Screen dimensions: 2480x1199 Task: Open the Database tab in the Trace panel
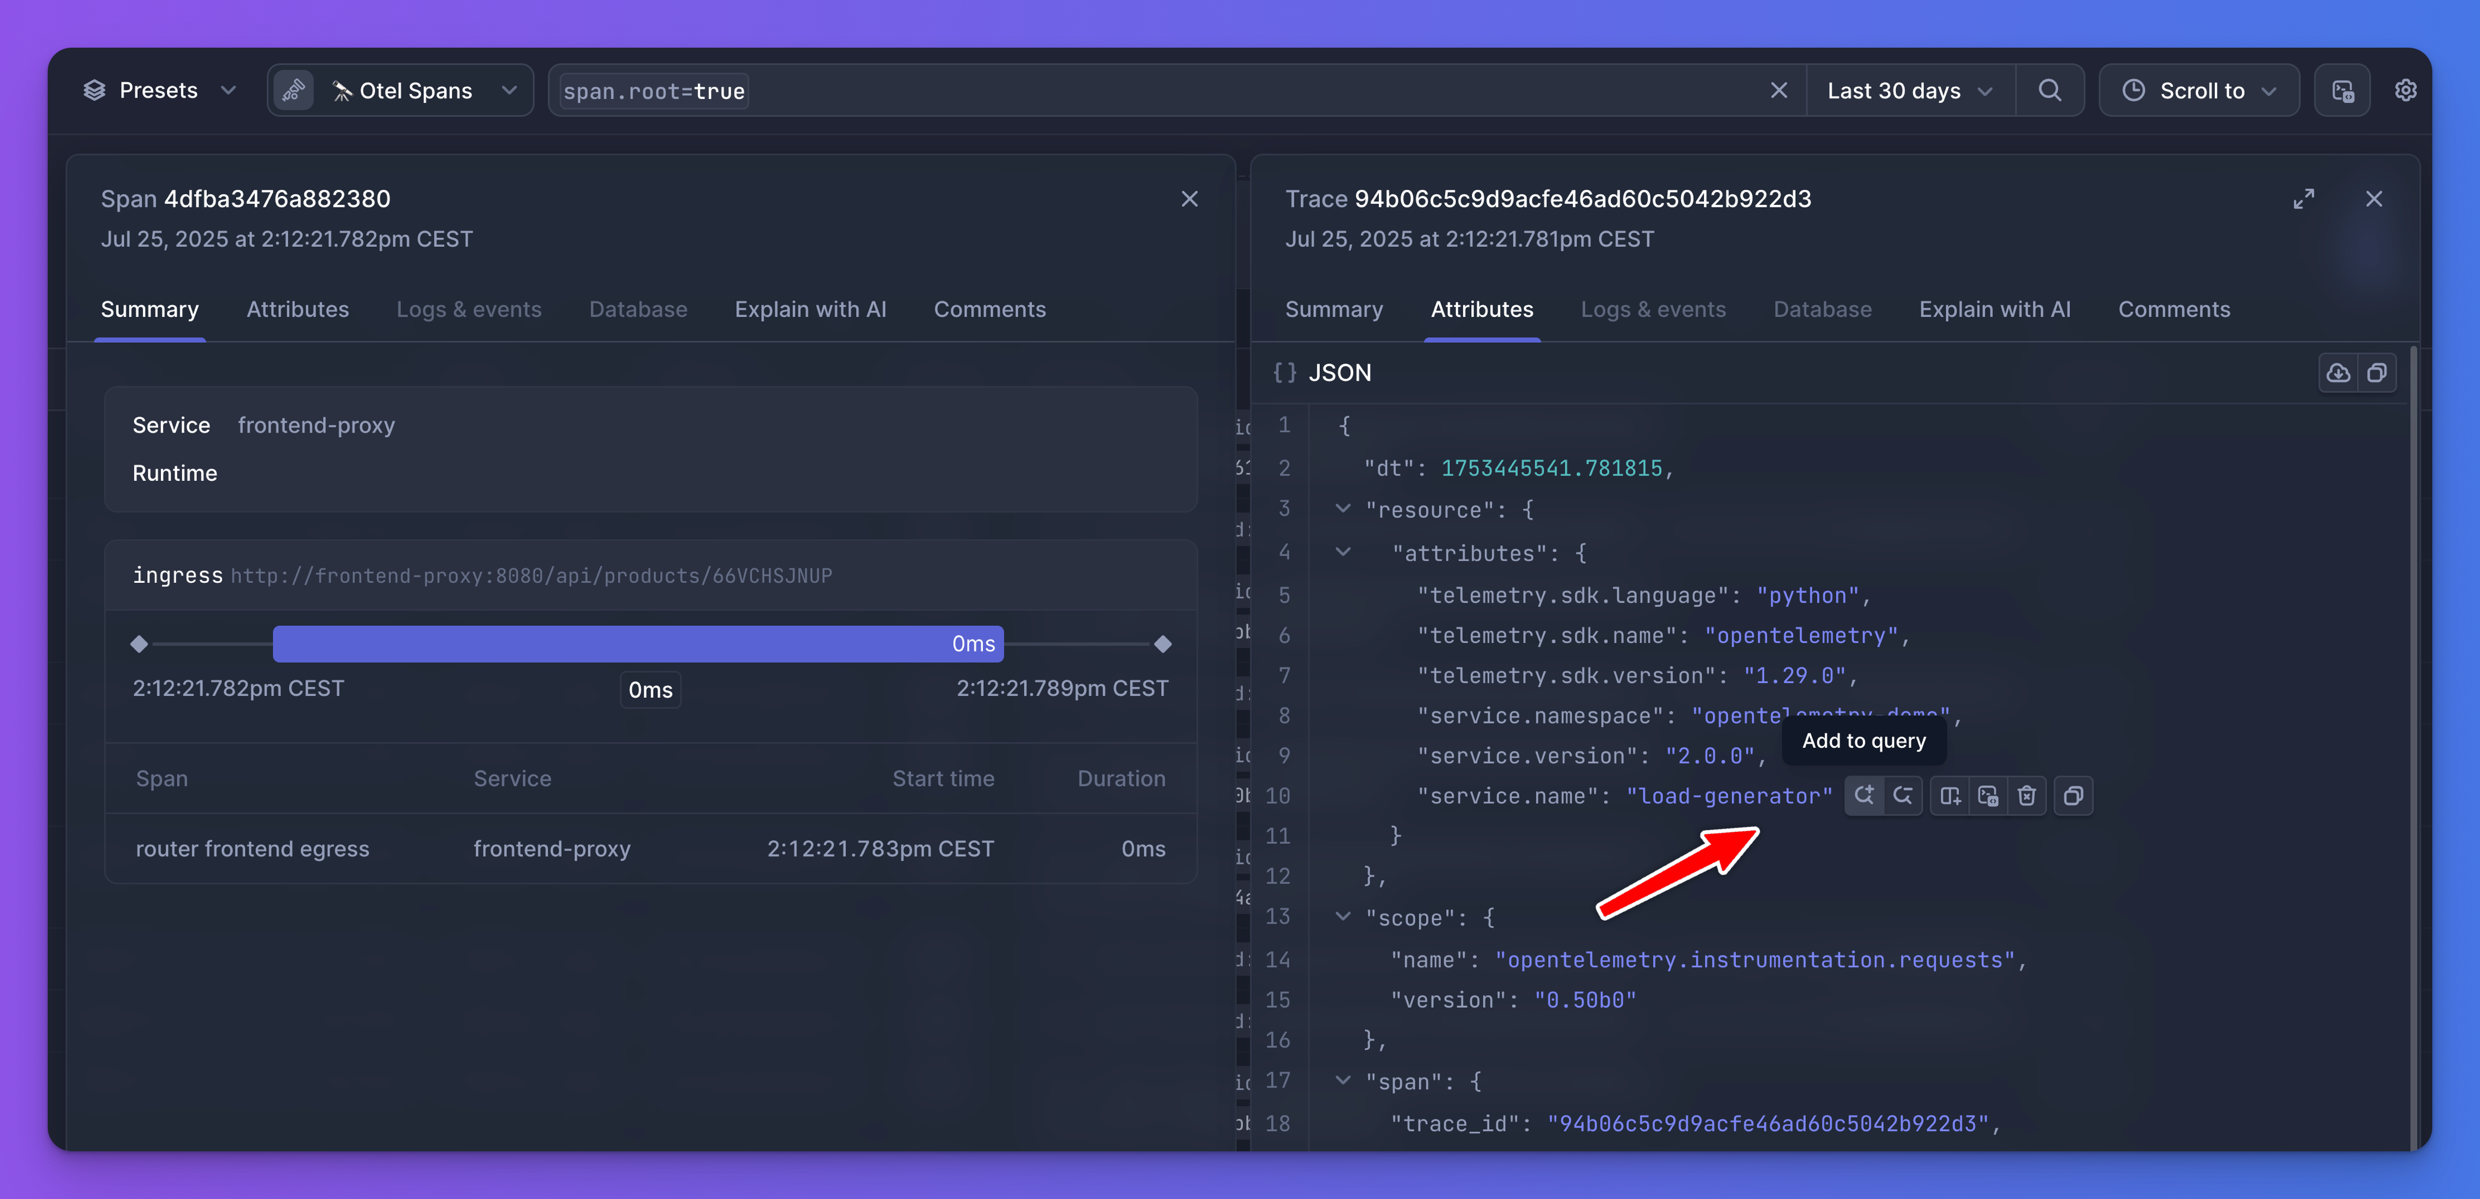point(1822,310)
